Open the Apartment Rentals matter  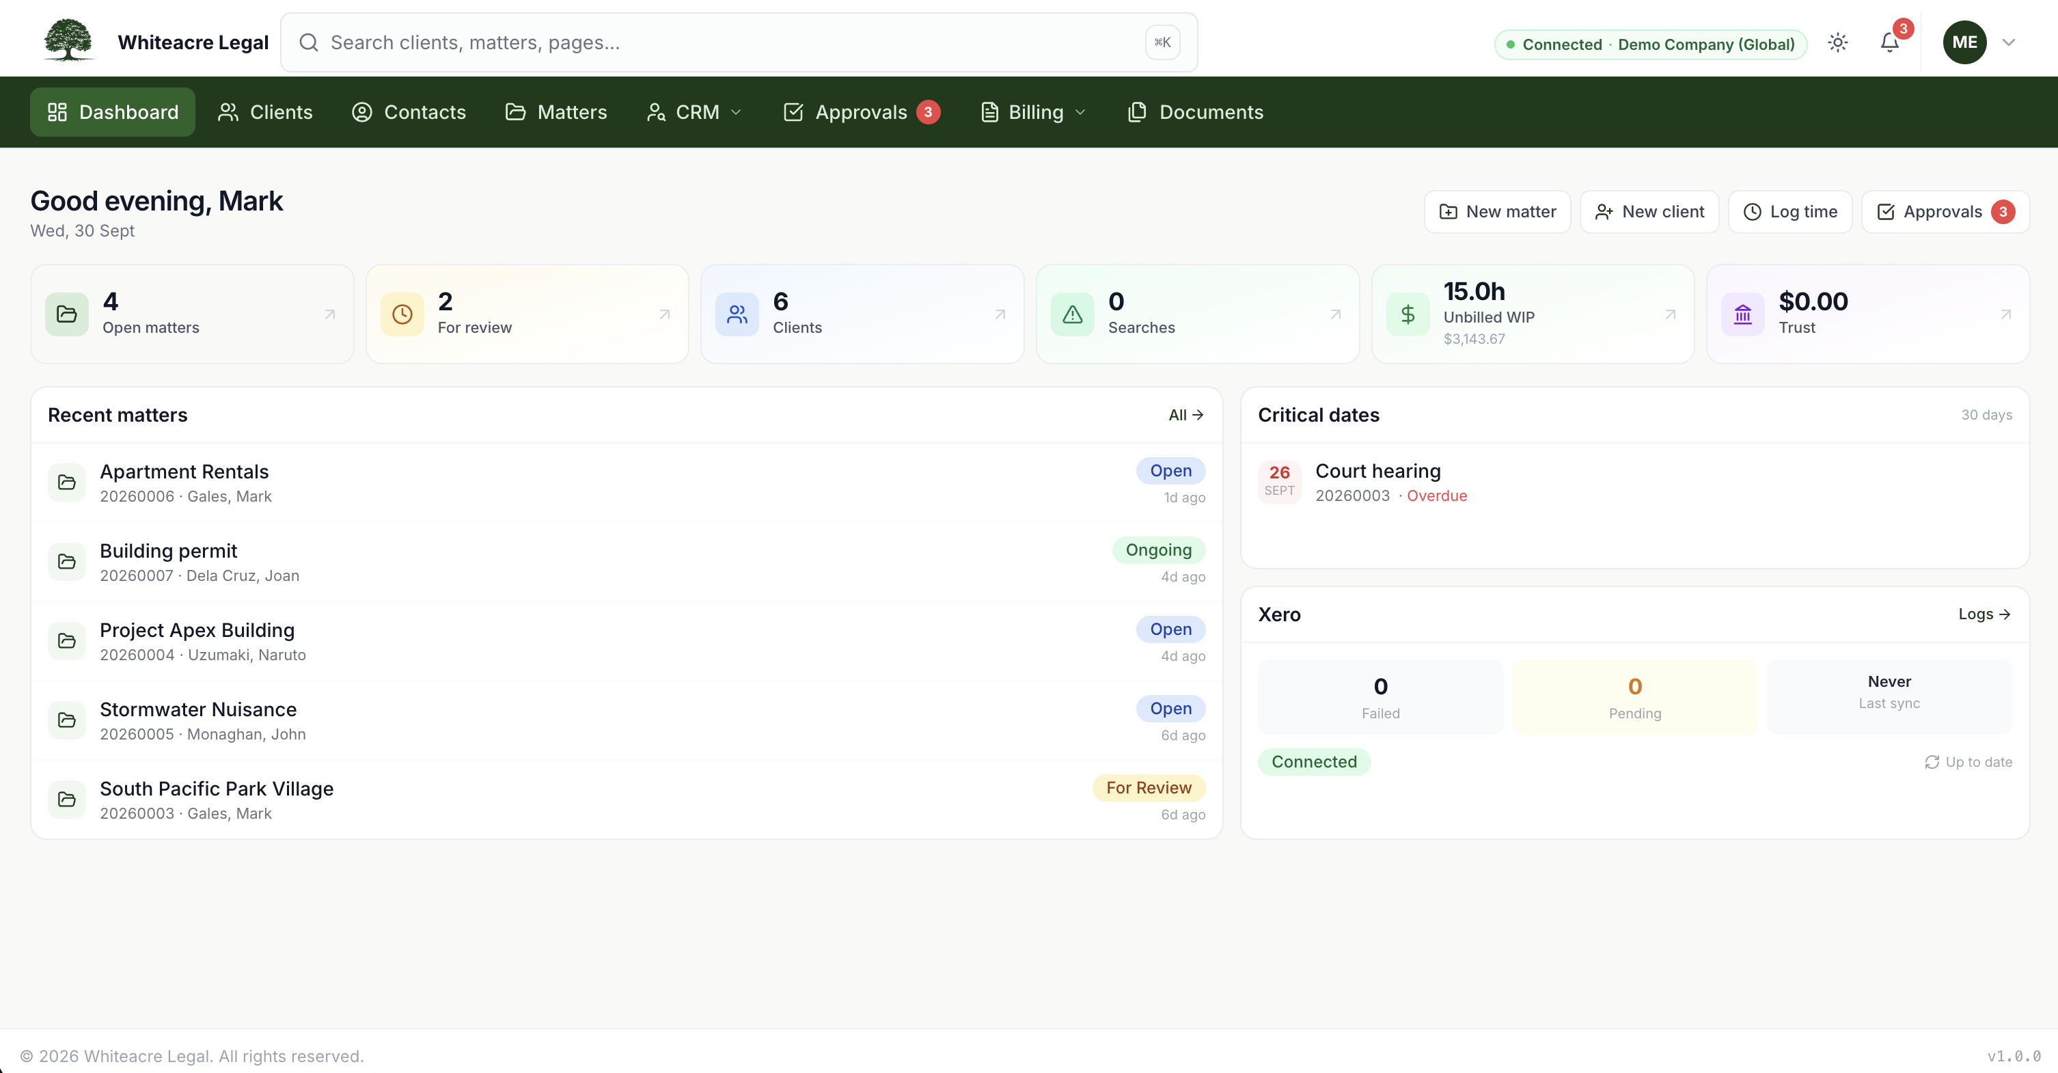tap(627, 483)
